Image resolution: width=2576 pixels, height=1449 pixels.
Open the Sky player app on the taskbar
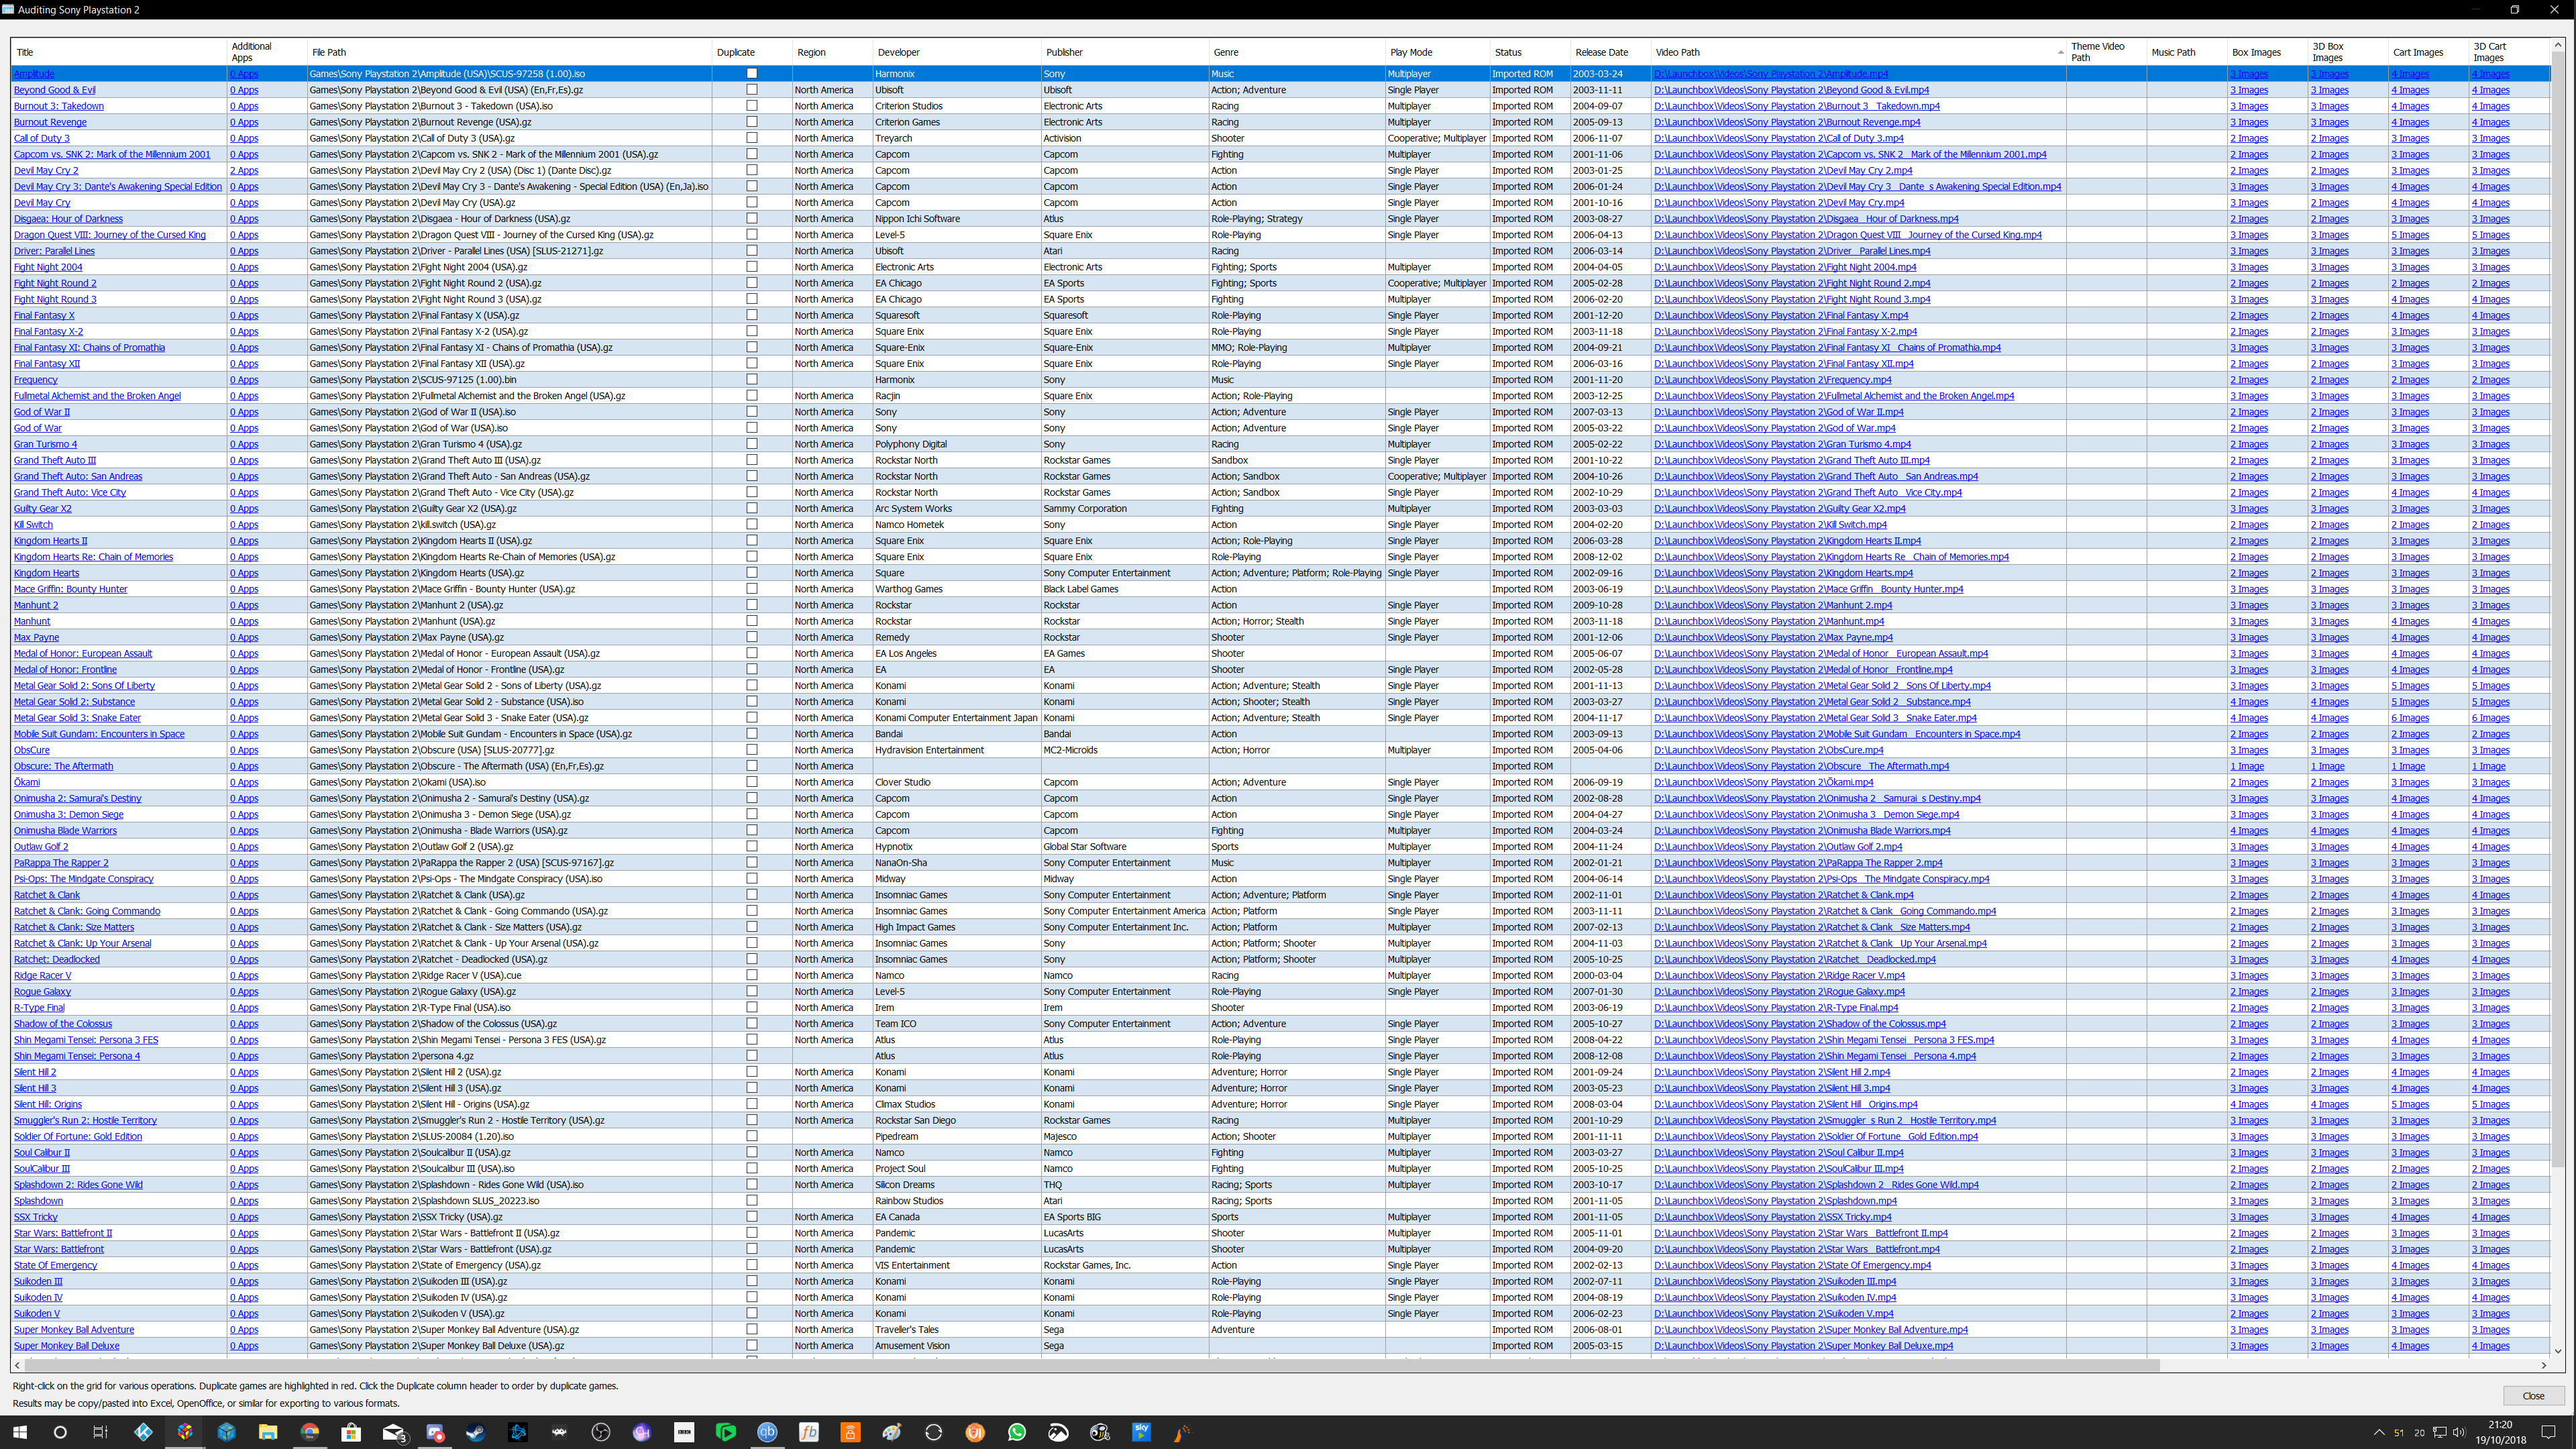click(x=1141, y=1432)
